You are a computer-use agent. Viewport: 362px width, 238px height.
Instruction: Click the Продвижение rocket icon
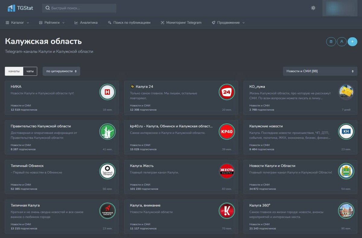tap(214, 23)
